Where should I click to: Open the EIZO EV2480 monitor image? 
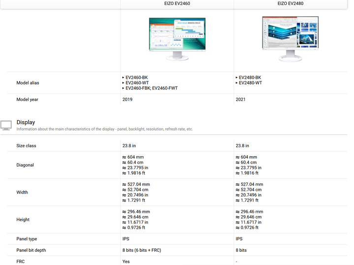pyautogui.click(x=291, y=39)
